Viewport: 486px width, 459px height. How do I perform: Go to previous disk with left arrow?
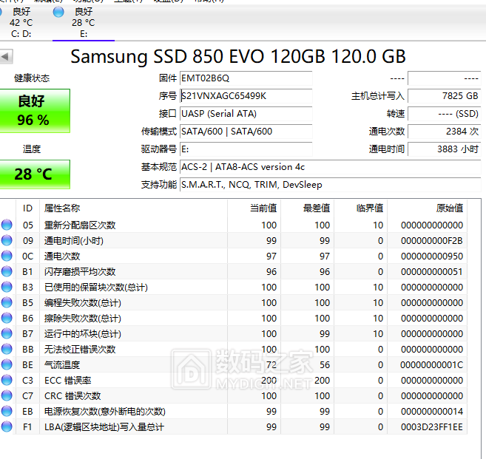pos(7,57)
